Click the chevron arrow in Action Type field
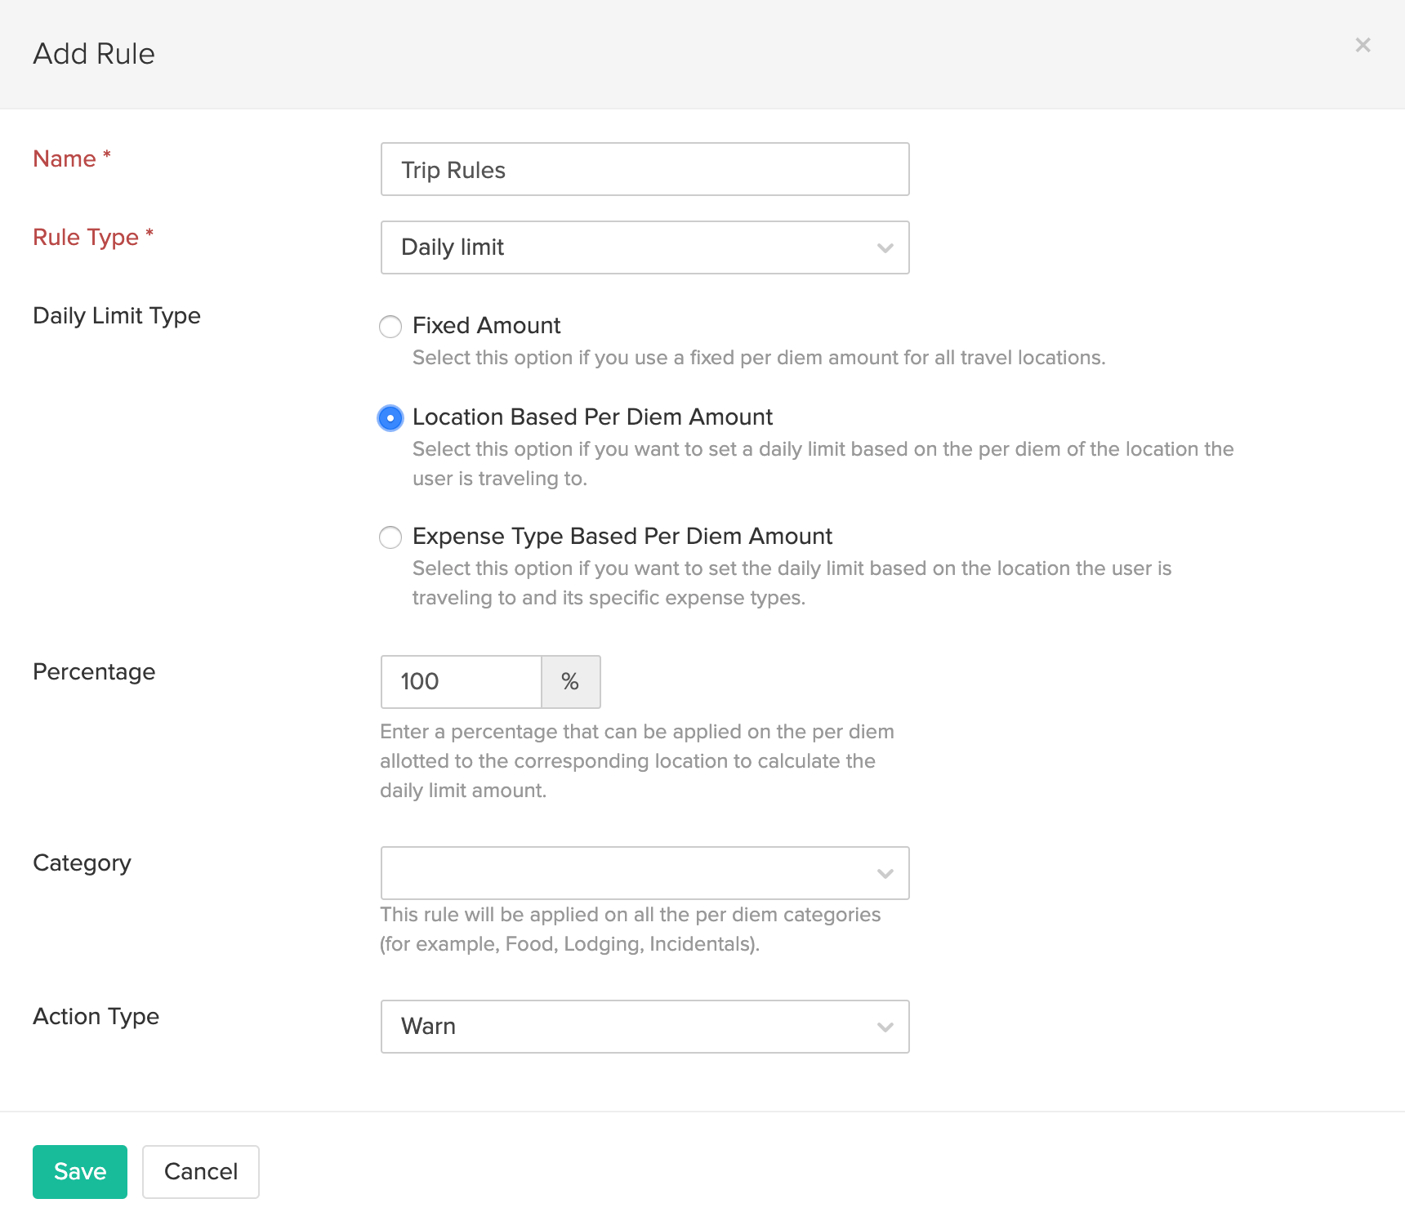The image size is (1405, 1230). 885,1027
